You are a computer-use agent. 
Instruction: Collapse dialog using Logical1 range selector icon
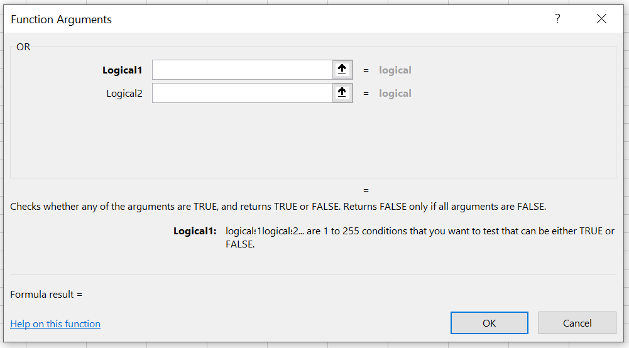(x=342, y=70)
